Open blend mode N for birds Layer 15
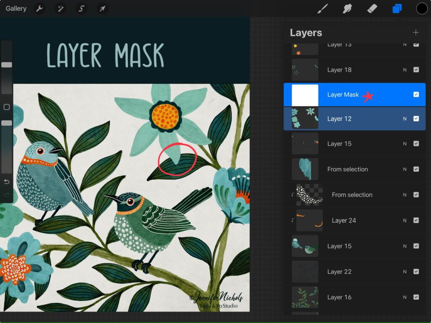This screenshot has width=431, height=323. coord(404,246)
